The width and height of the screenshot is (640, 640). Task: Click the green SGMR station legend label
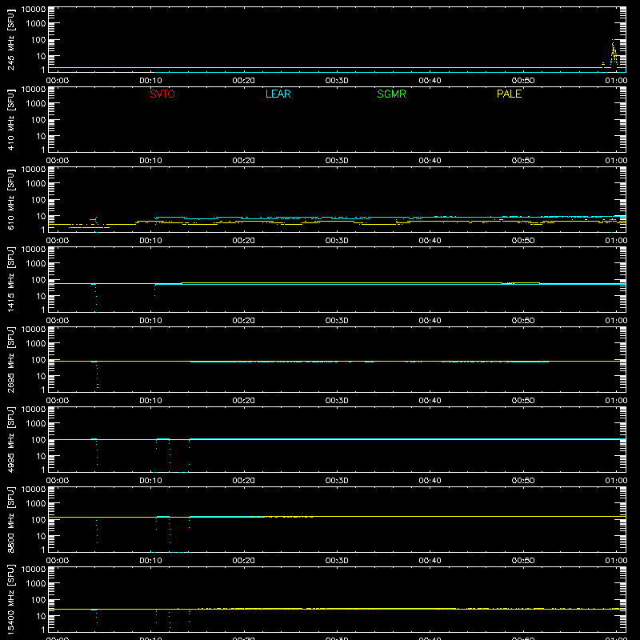[391, 94]
